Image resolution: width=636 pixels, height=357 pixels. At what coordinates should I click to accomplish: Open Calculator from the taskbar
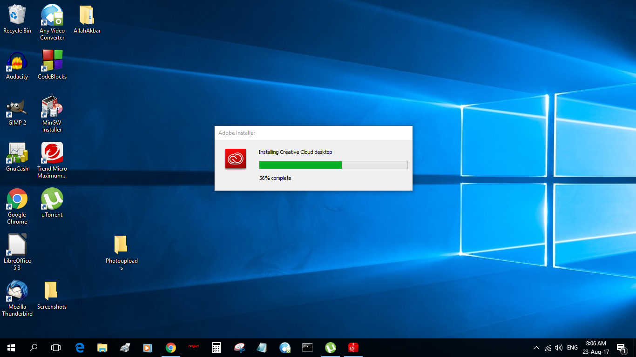pos(217,348)
